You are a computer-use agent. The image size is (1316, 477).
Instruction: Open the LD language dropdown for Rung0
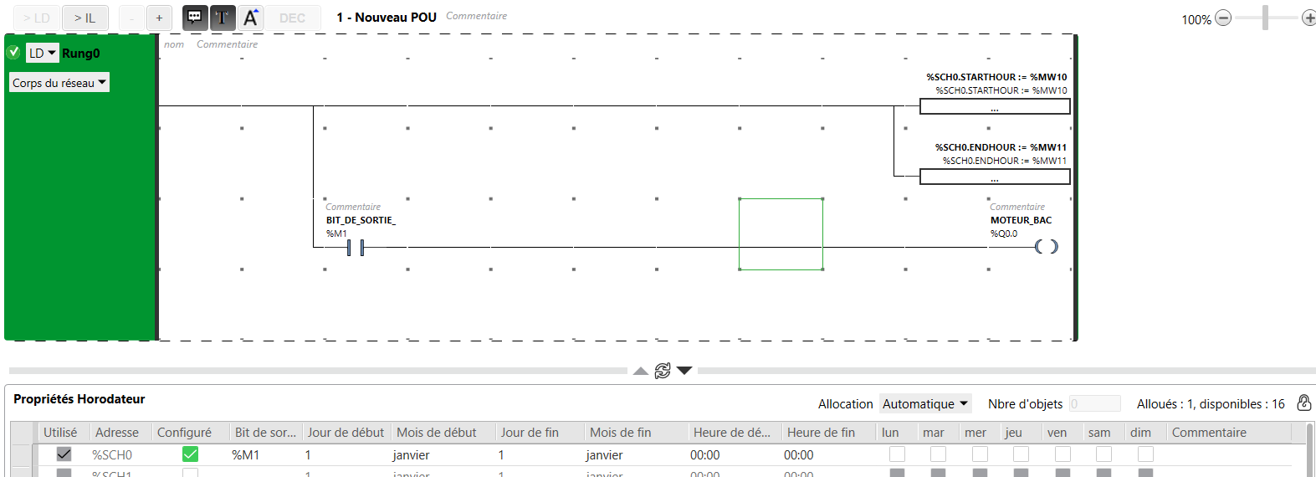(x=43, y=54)
